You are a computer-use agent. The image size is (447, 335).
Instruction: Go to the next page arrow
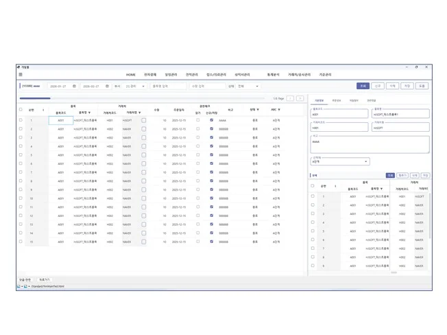pyautogui.click(x=300, y=99)
